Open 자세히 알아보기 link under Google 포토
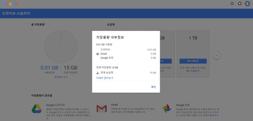The height and width of the screenshot is (121, 253). [210, 115]
